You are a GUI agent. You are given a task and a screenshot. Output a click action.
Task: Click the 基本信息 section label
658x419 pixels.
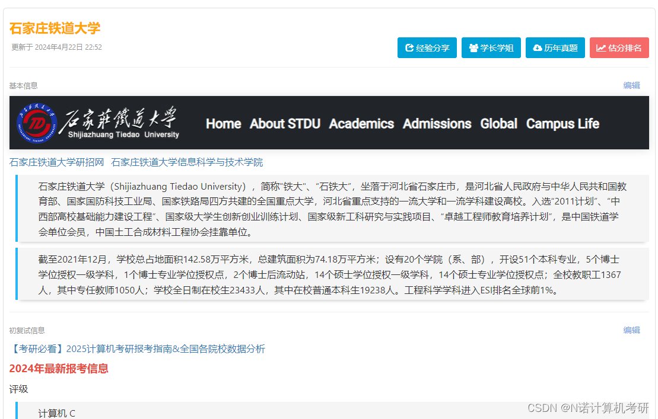click(x=24, y=85)
